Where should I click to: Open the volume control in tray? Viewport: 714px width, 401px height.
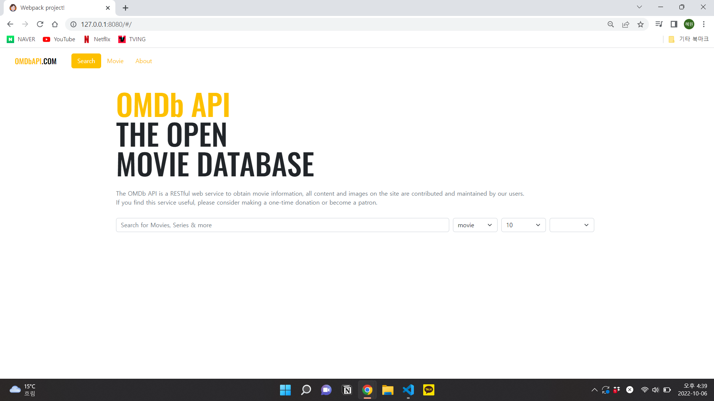coord(655,390)
